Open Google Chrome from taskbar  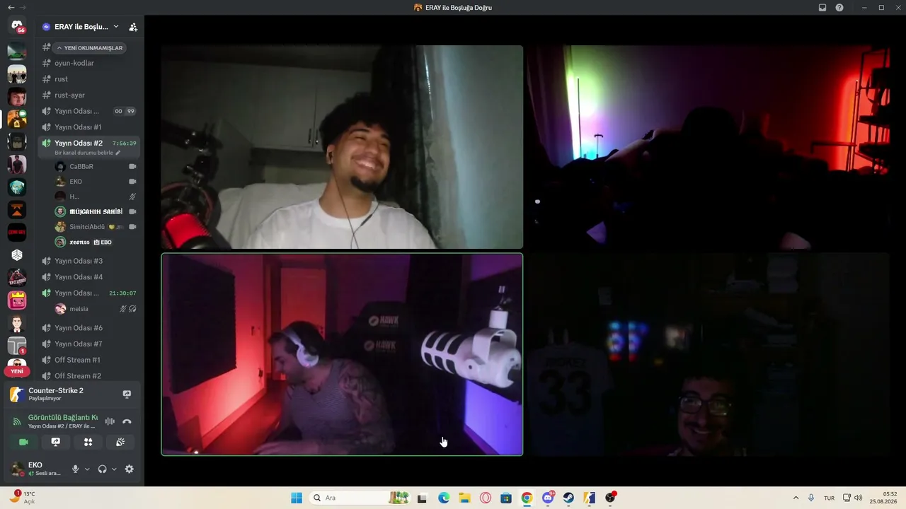click(x=527, y=498)
